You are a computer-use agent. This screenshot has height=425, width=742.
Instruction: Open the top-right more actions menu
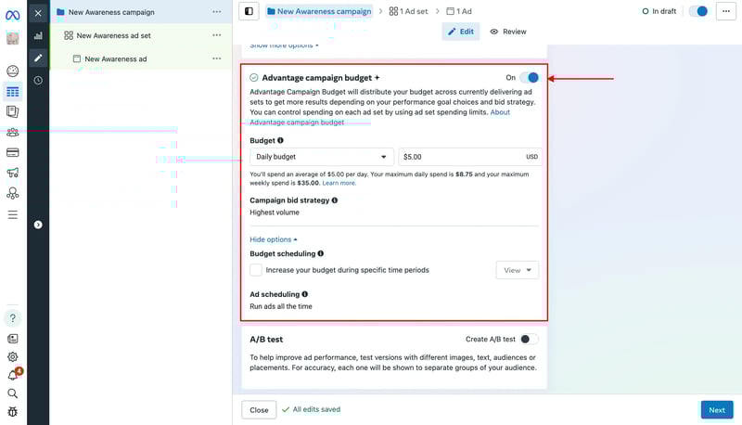726,11
